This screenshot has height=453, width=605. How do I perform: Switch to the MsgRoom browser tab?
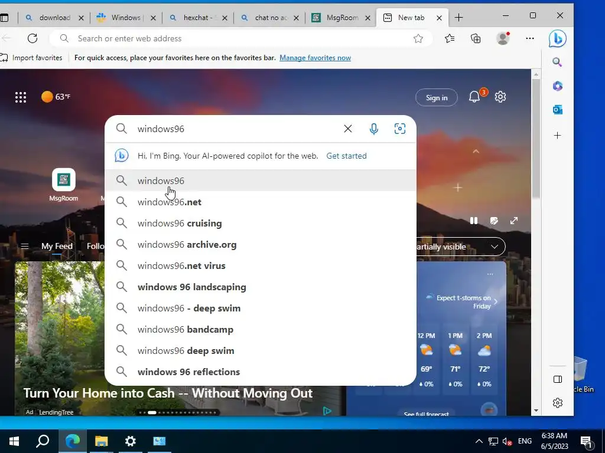click(x=341, y=18)
